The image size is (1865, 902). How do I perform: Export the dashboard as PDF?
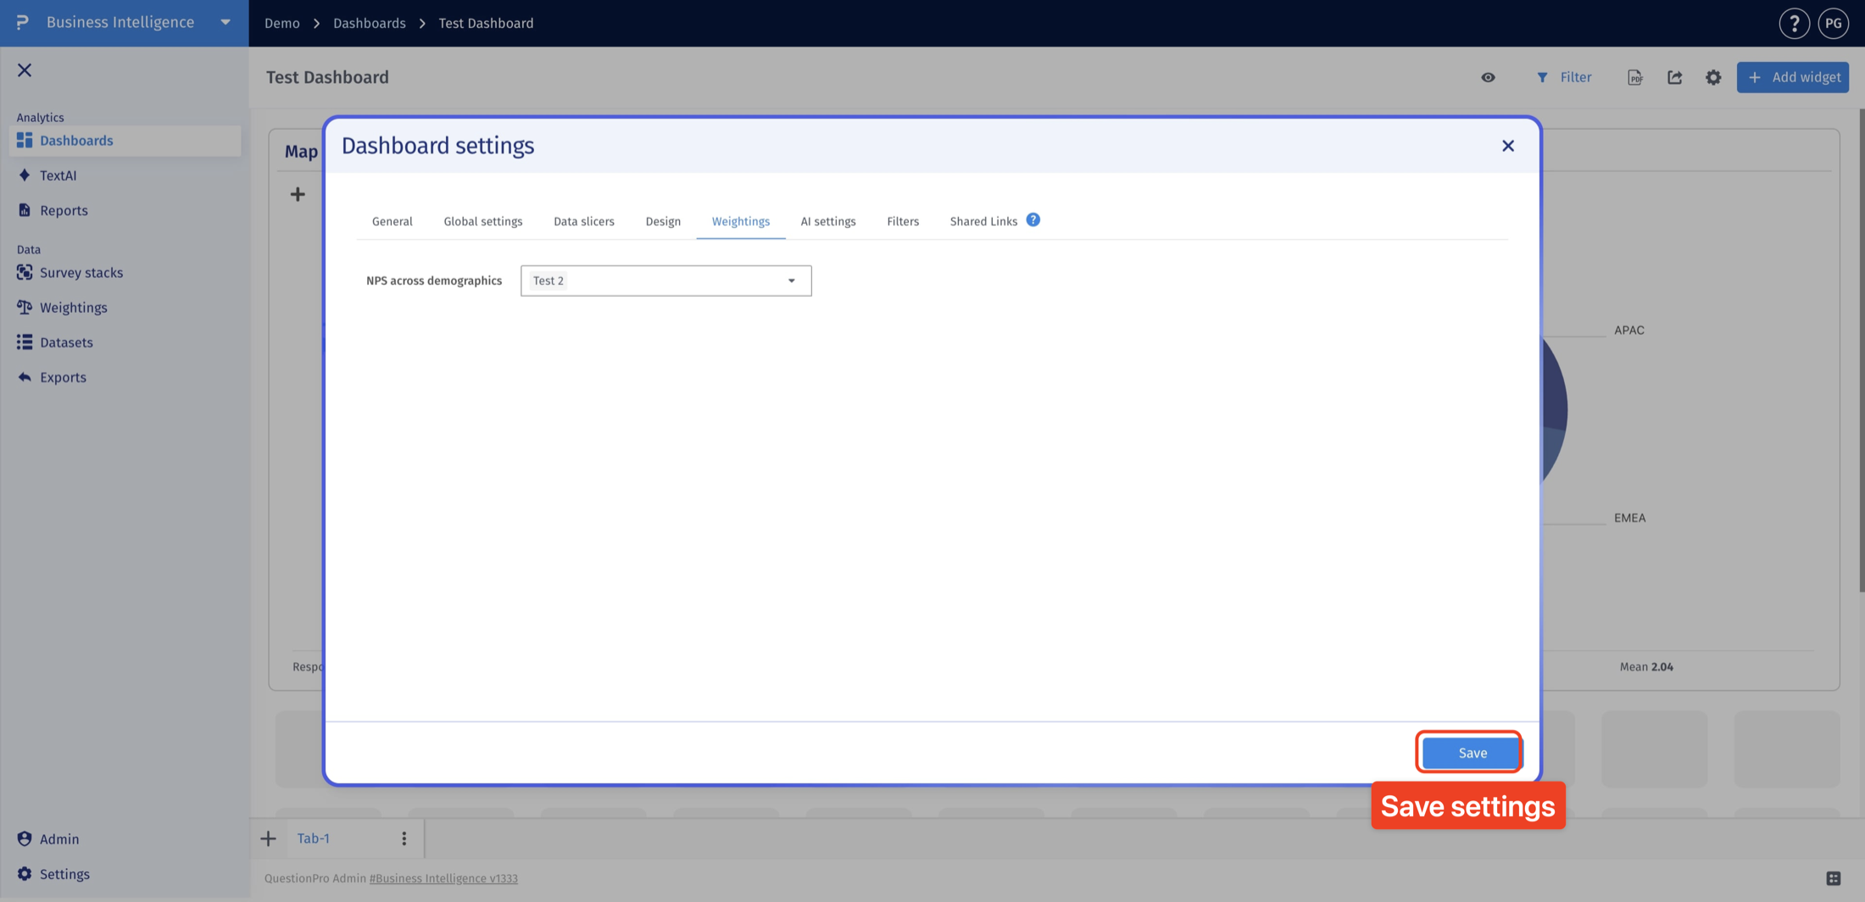pos(1635,77)
